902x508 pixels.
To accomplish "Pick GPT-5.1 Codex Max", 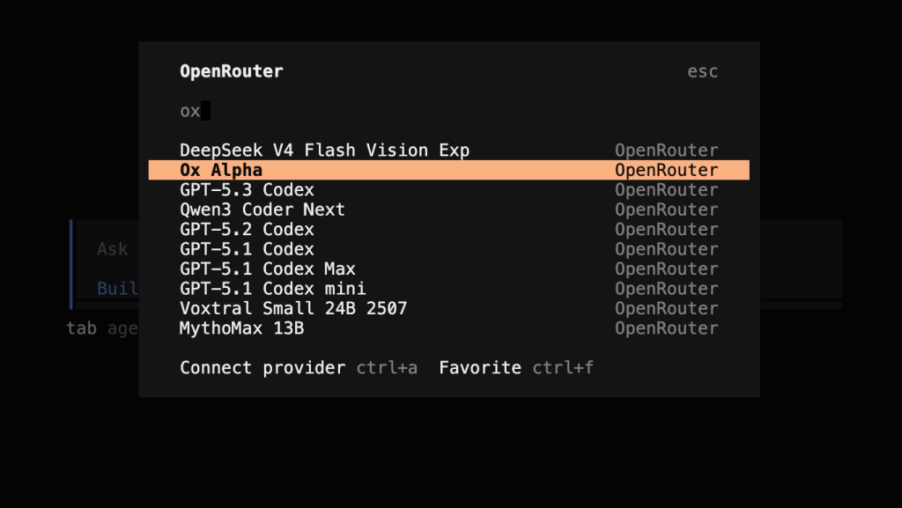I will pos(448,269).
